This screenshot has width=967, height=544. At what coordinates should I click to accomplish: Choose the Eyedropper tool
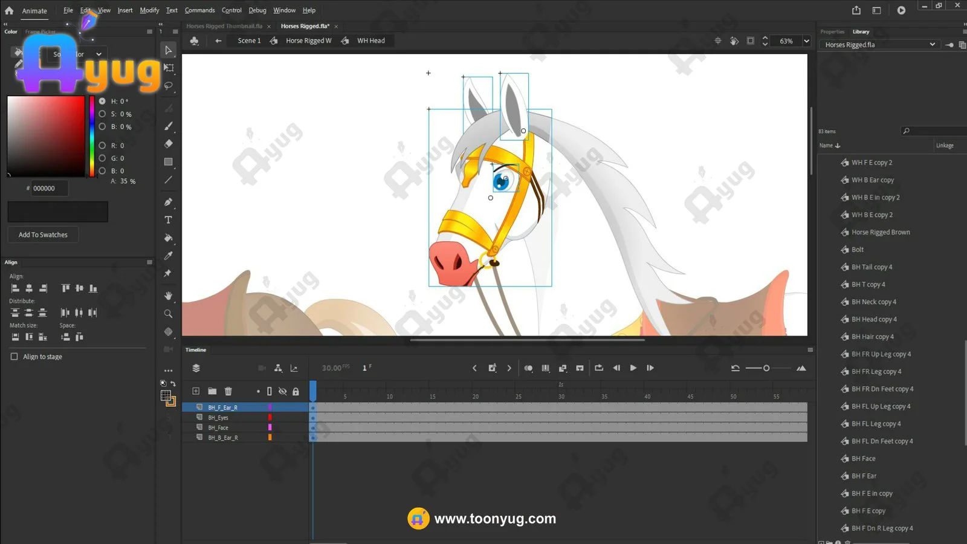point(169,256)
